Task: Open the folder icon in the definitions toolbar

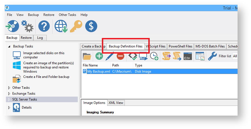Action: tap(87, 56)
